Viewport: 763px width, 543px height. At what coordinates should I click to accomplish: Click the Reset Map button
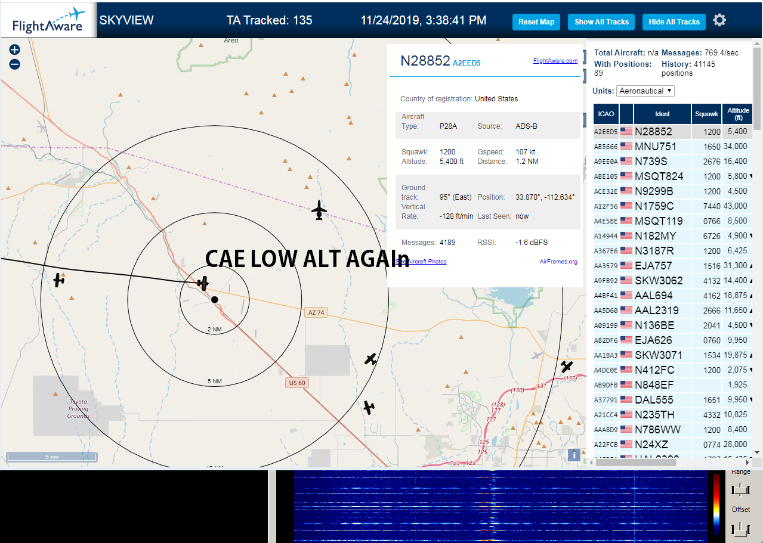click(x=536, y=22)
